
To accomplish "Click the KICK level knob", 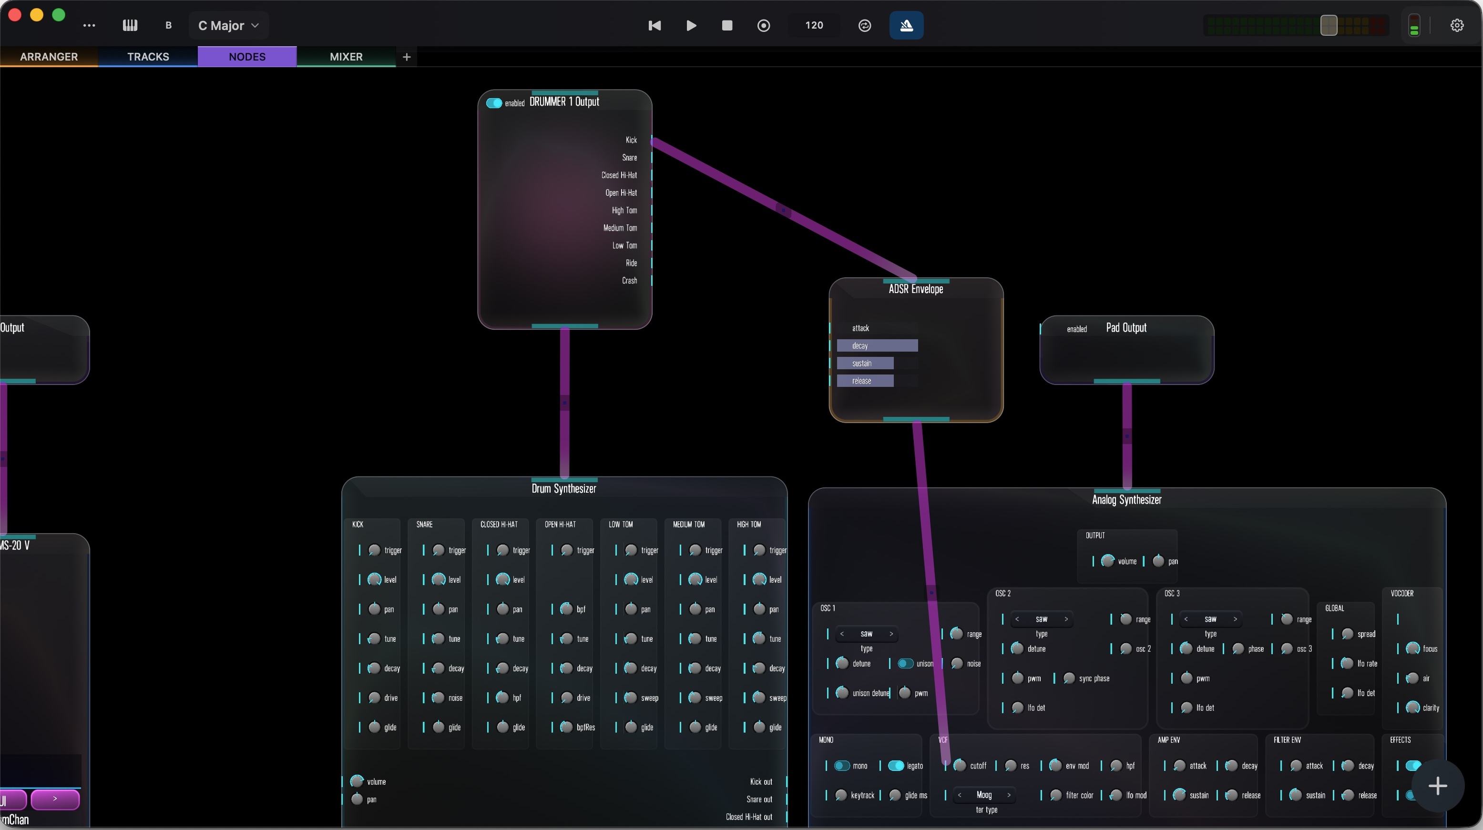I will click(374, 580).
